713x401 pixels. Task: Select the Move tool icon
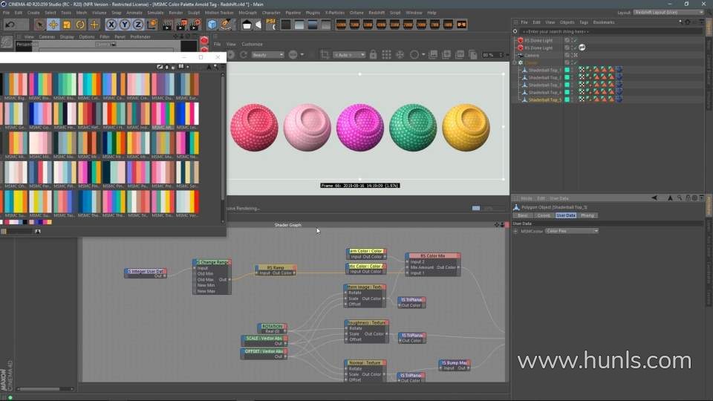coord(53,25)
